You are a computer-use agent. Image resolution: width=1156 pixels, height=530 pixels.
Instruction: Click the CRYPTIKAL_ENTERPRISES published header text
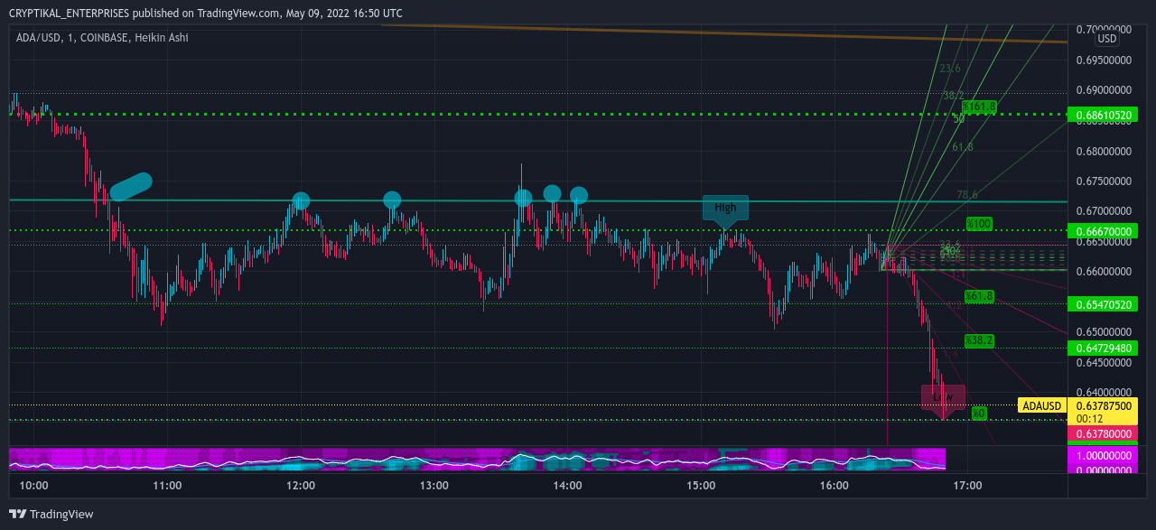[206, 14]
